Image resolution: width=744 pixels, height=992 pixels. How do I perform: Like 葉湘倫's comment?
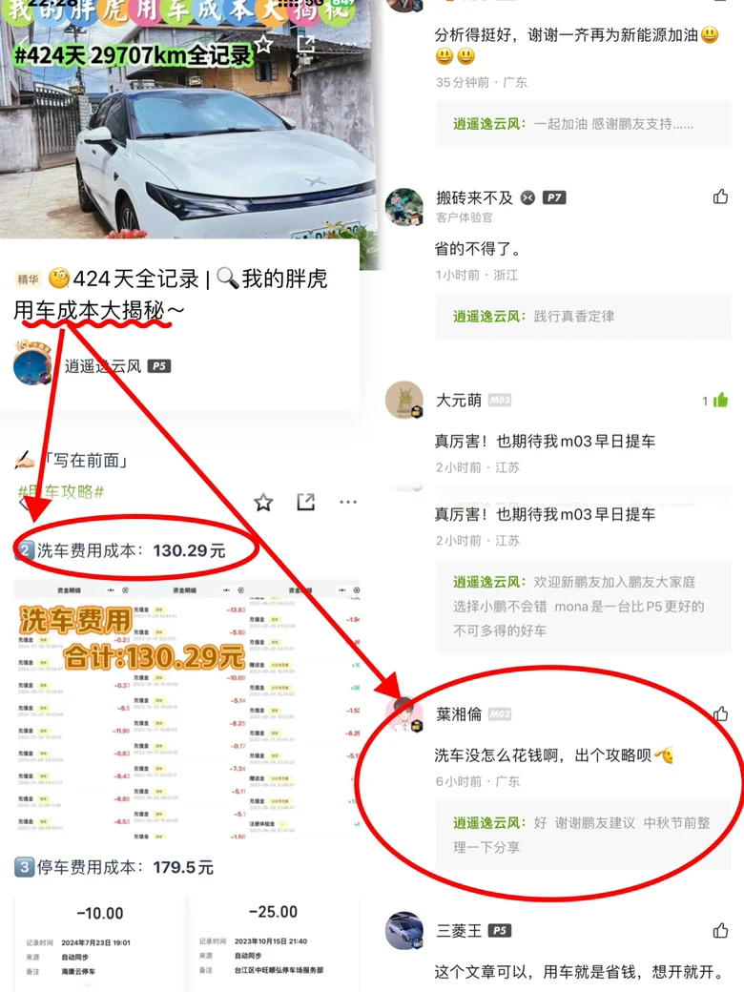[720, 713]
